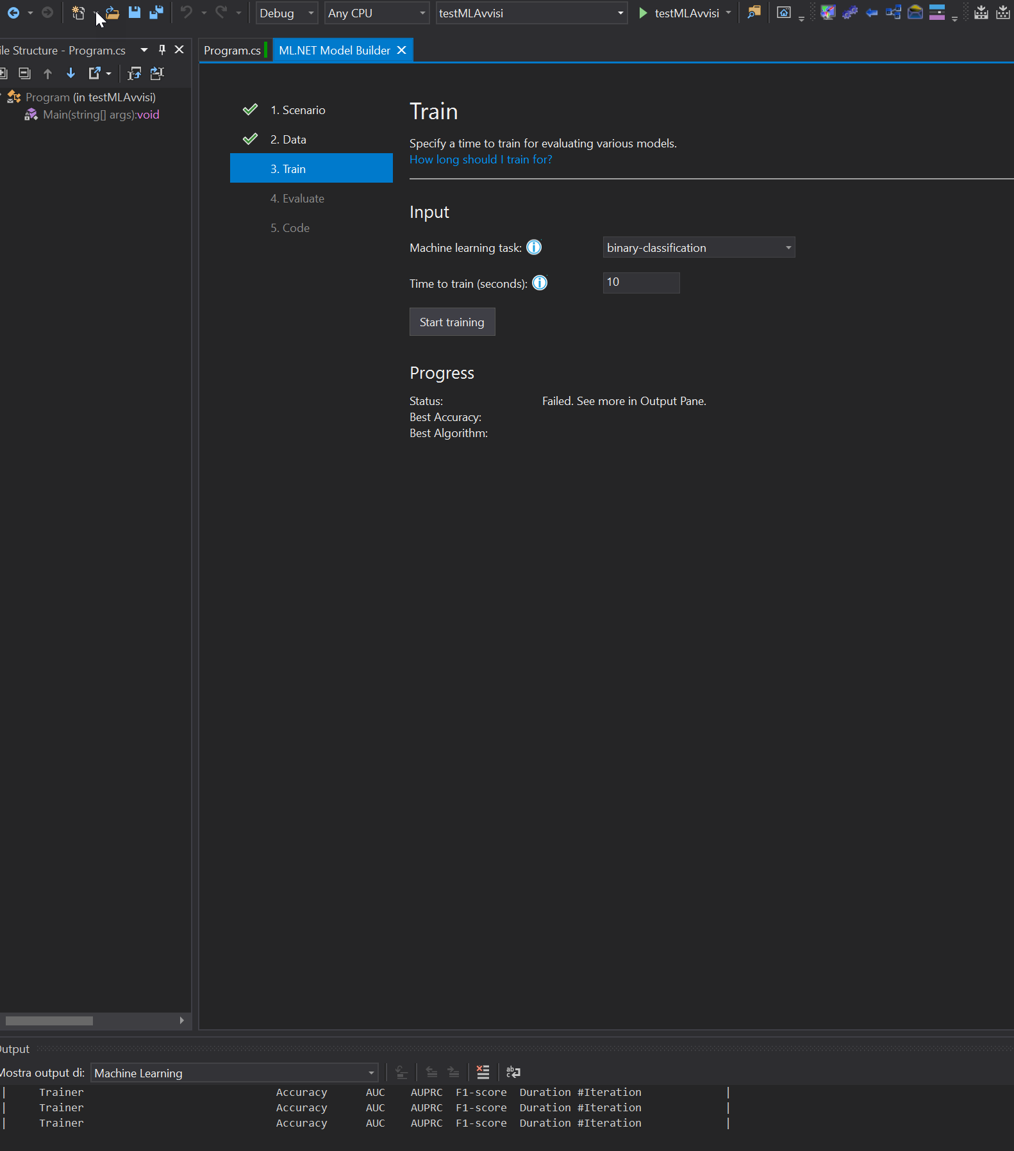The height and width of the screenshot is (1151, 1014).
Task: Click the colorful paint monitor toolbar icon
Action: click(x=828, y=12)
